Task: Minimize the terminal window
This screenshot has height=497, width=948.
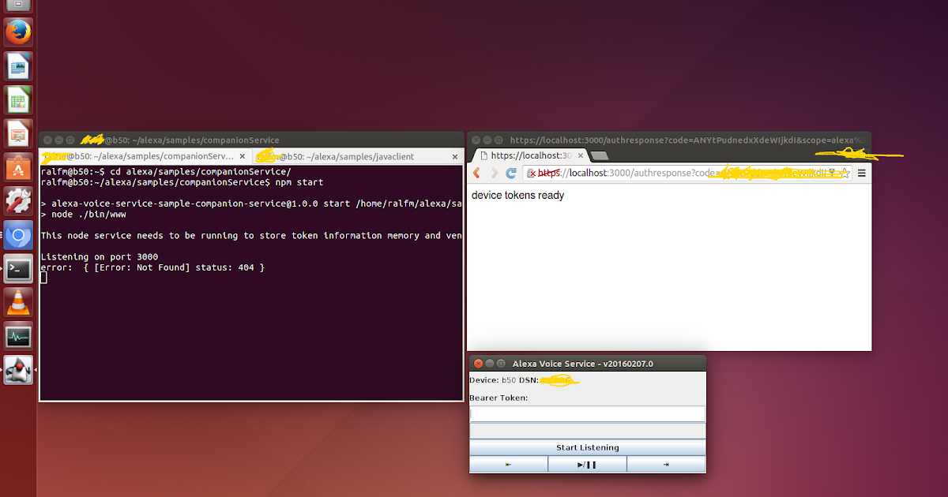Action: point(58,140)
